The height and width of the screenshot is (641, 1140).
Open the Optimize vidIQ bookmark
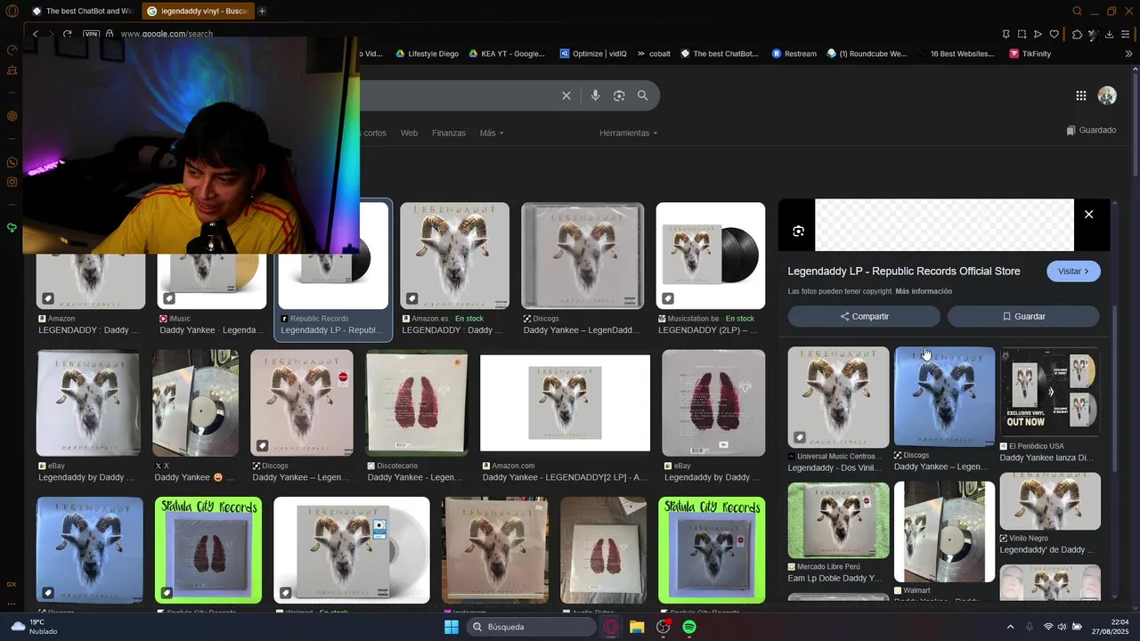[x=592, y=53]
